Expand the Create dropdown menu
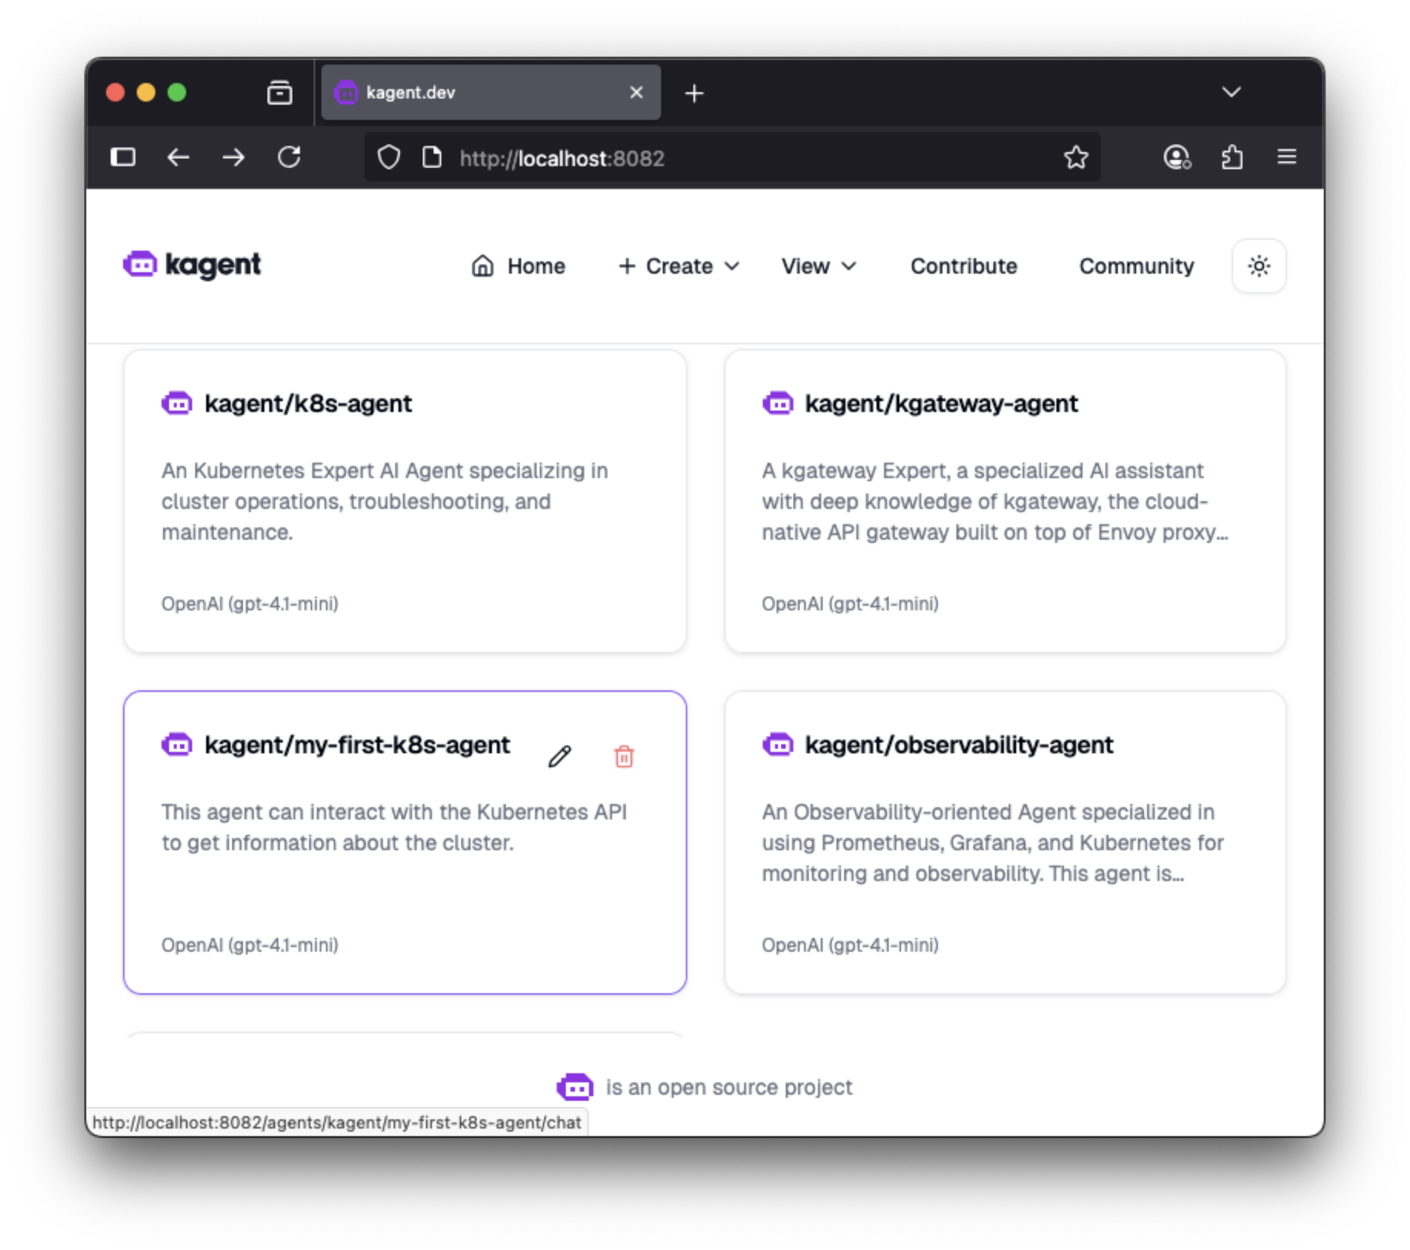 [x=678, y=266]
